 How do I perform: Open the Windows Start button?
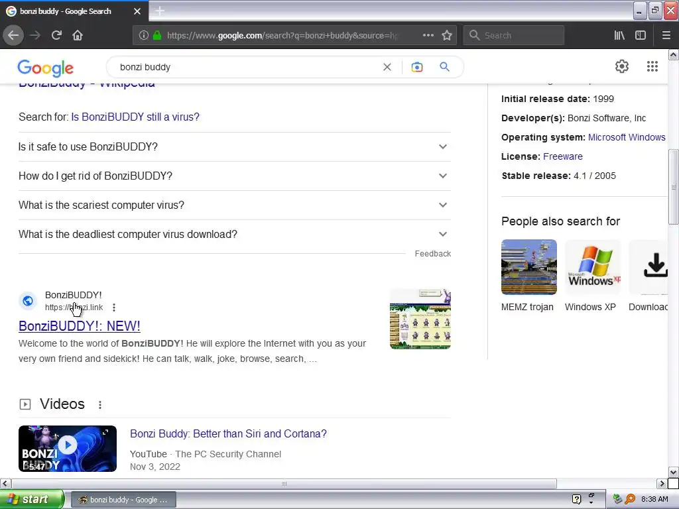pyautogui.click(x=32, y=499)
